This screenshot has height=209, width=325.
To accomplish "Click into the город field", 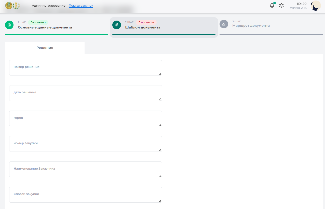I will point(85,118).
